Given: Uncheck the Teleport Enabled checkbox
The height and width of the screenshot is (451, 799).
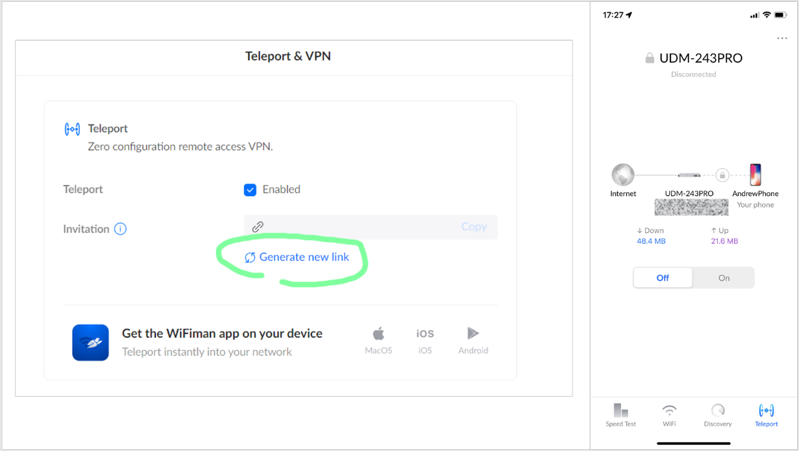Looking at the screenshot, I should tap(250, 190).
